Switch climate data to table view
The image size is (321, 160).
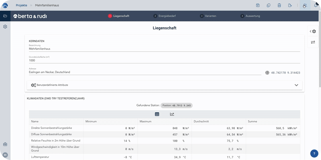(157, 114)
